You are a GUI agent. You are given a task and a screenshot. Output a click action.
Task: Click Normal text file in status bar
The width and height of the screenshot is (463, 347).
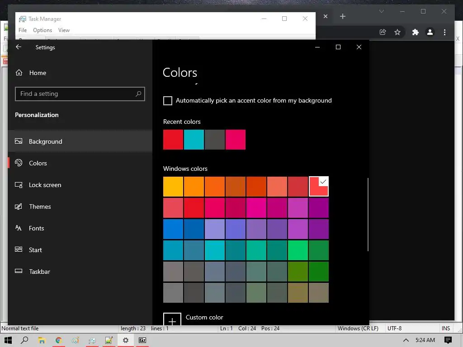click(x=20, y=328)
